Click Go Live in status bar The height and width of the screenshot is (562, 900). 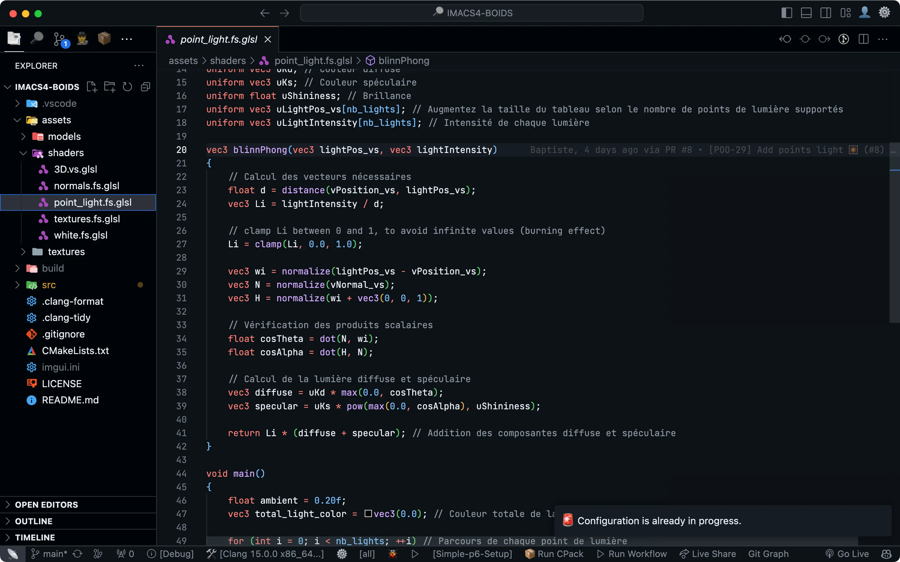click(847, 554)
